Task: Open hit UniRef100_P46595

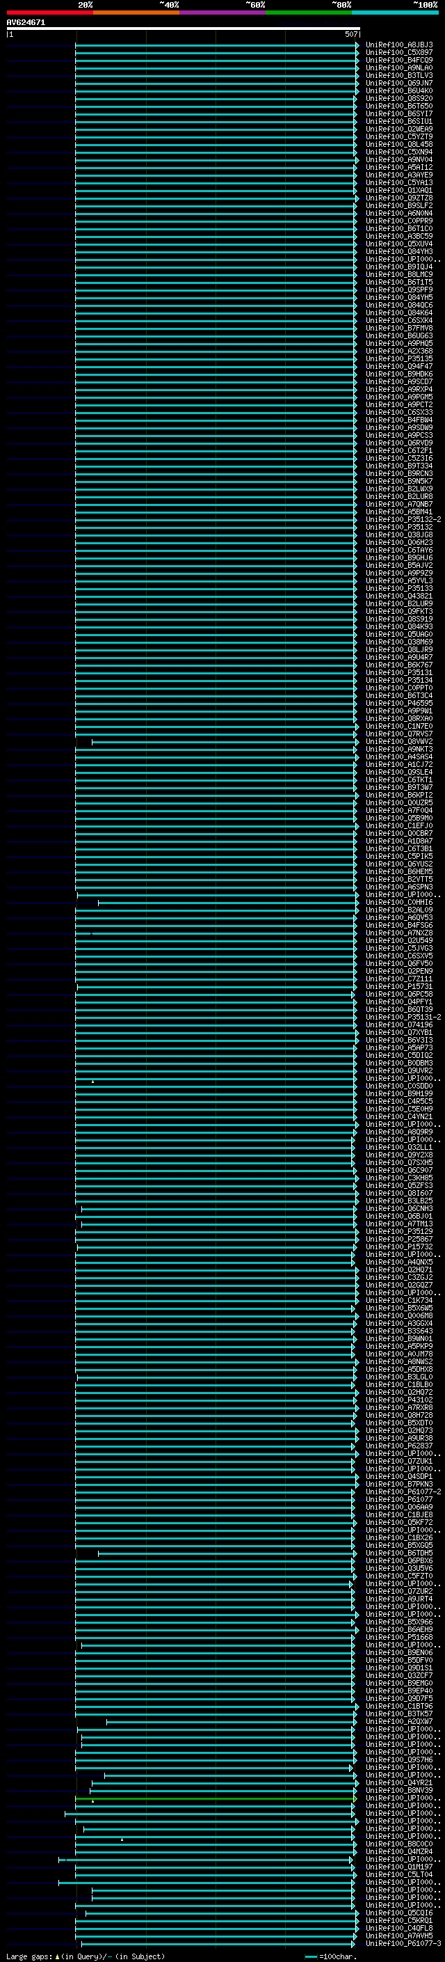Action: pos(399,703)
